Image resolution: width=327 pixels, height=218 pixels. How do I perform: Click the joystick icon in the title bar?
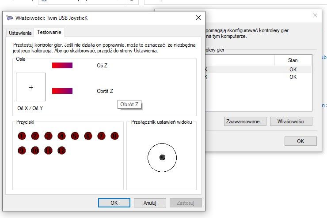pos(10,18)
